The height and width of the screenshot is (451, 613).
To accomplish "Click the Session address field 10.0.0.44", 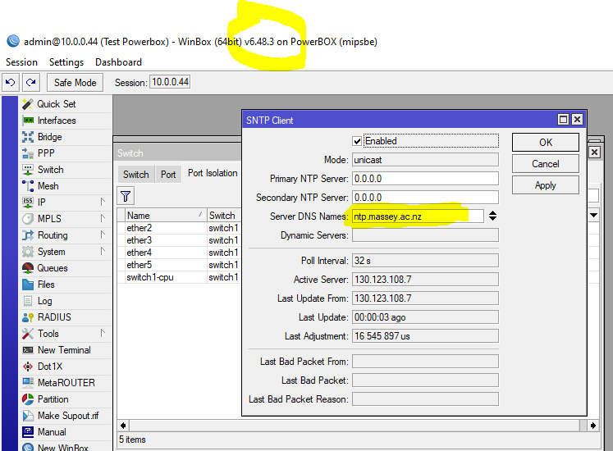I will tap(170, 82).
